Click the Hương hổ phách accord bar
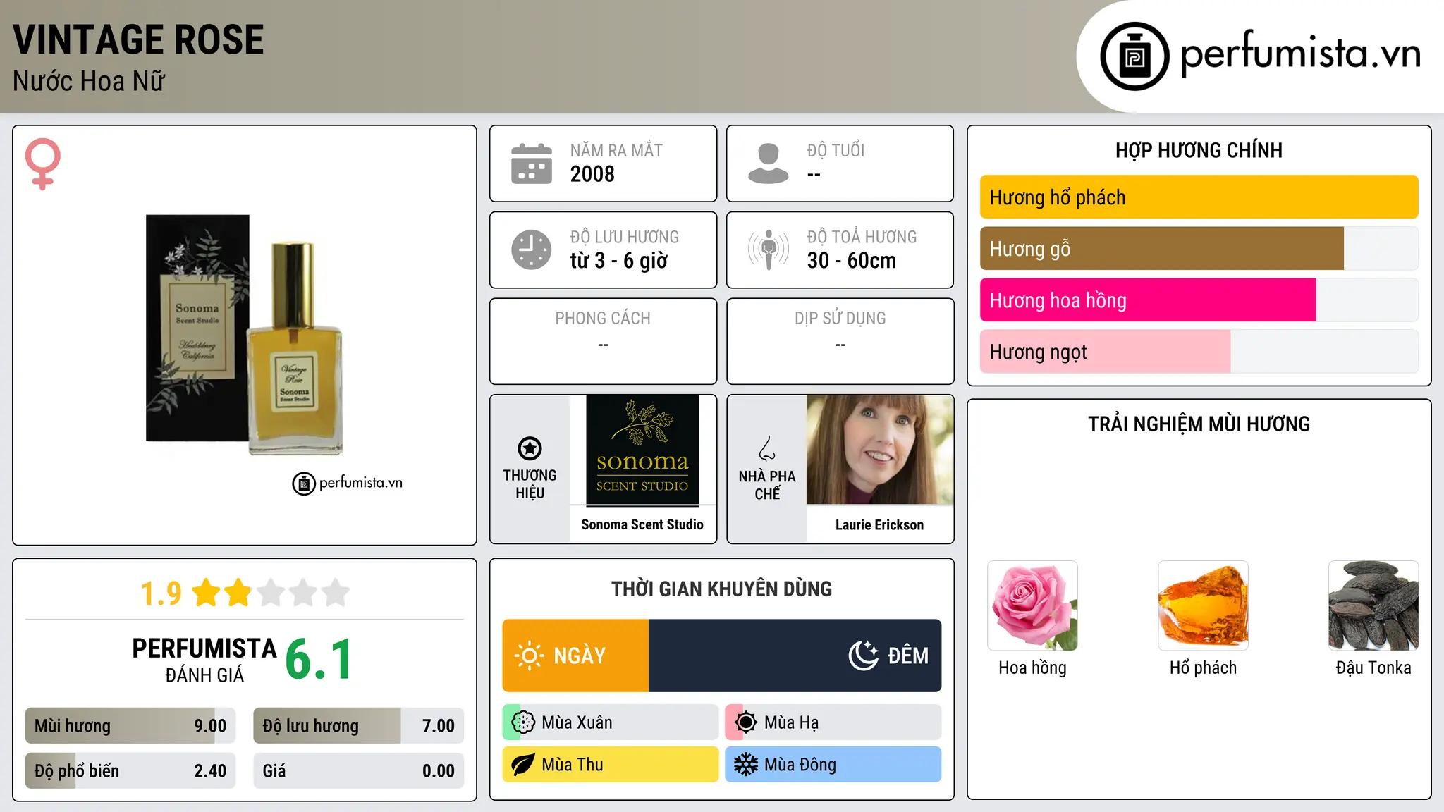This screenshot has height=812, width=1444. [1199, 197]
